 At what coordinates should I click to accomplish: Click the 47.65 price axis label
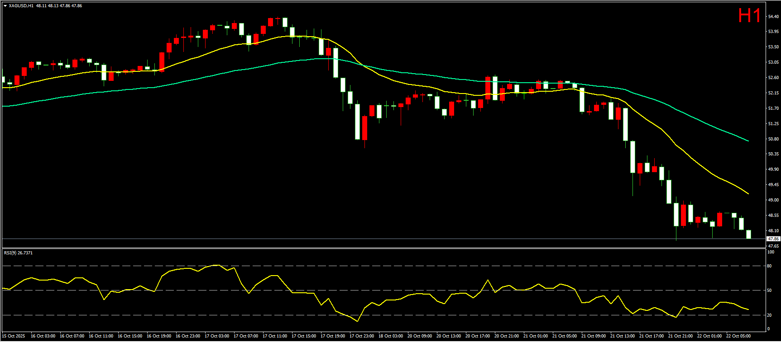click(773, 246)
